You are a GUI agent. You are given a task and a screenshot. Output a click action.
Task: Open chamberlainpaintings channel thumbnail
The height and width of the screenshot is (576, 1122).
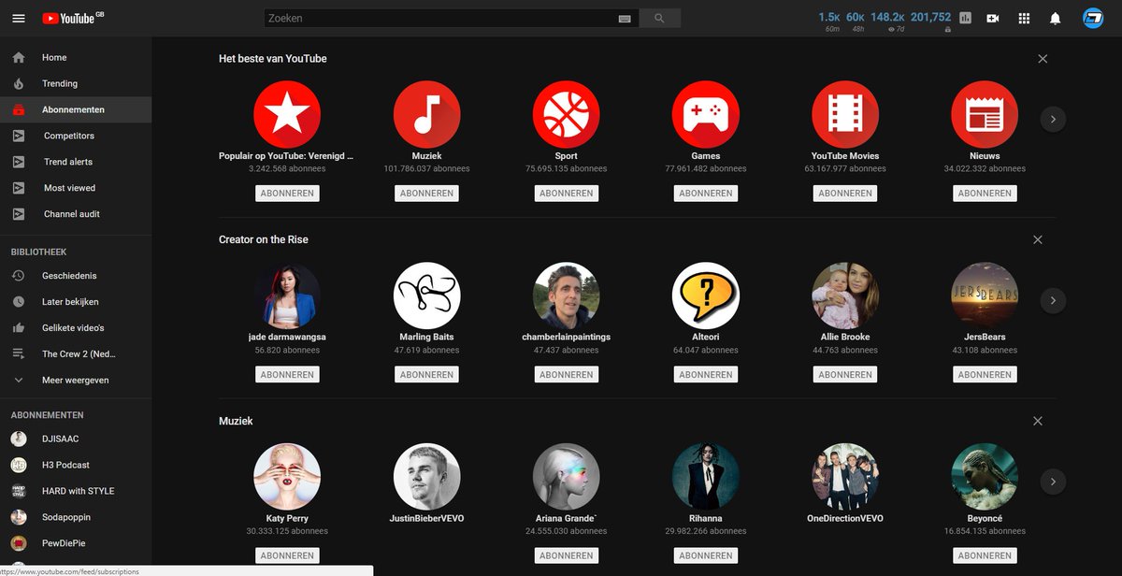566,295
